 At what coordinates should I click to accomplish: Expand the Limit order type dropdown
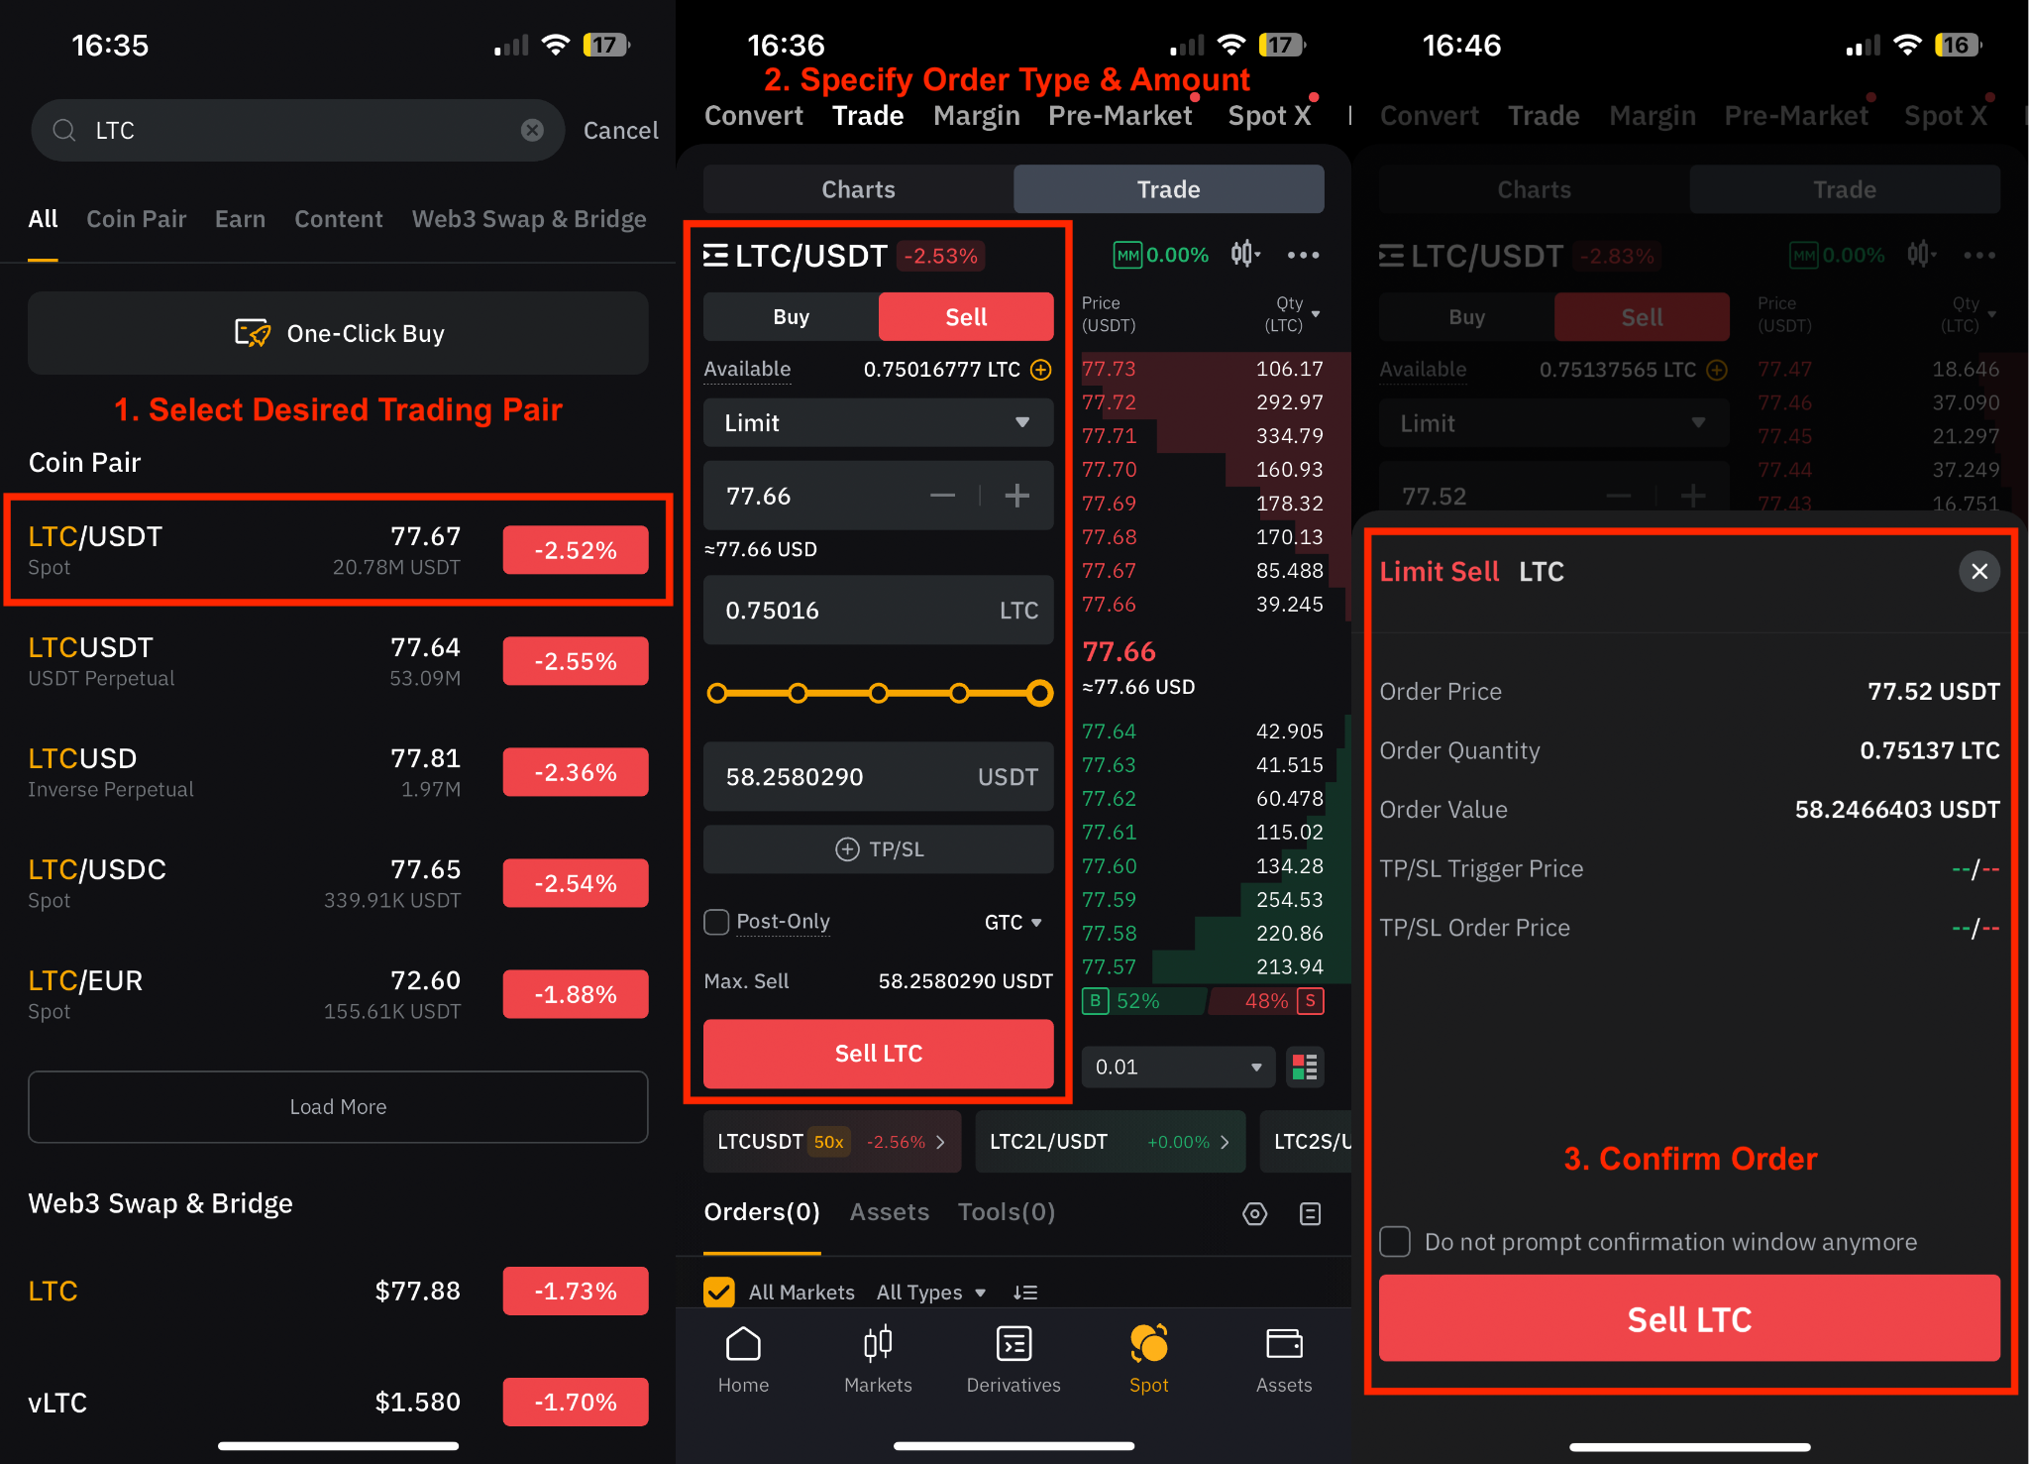point(878,423)
